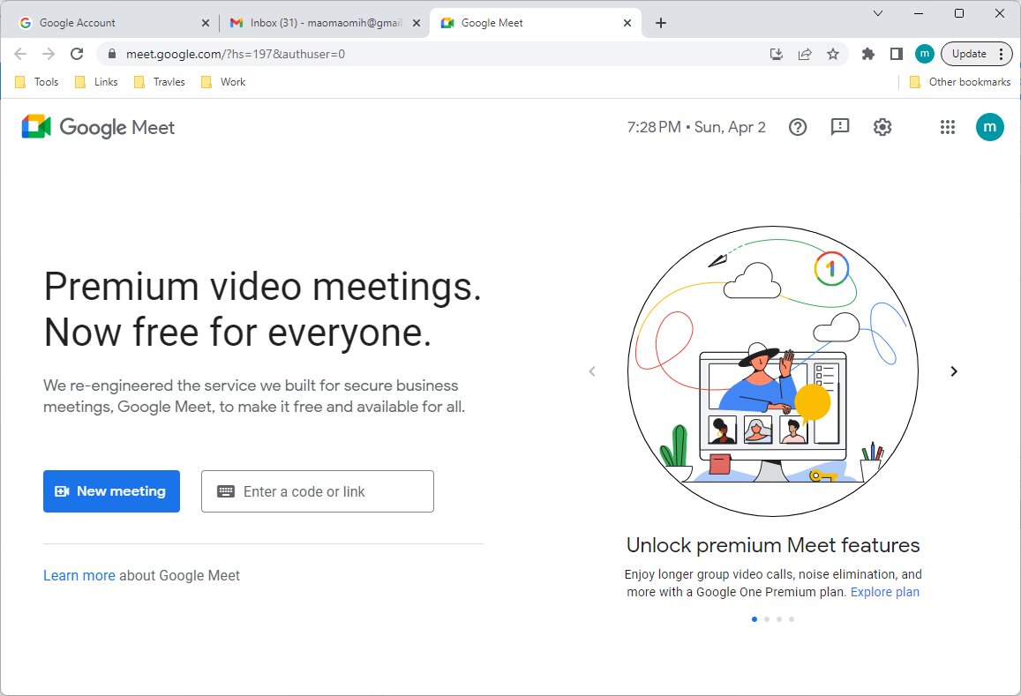Follow the Explore plan link
The width and height of the screenshot is (1021, 696).
[884, 592]
